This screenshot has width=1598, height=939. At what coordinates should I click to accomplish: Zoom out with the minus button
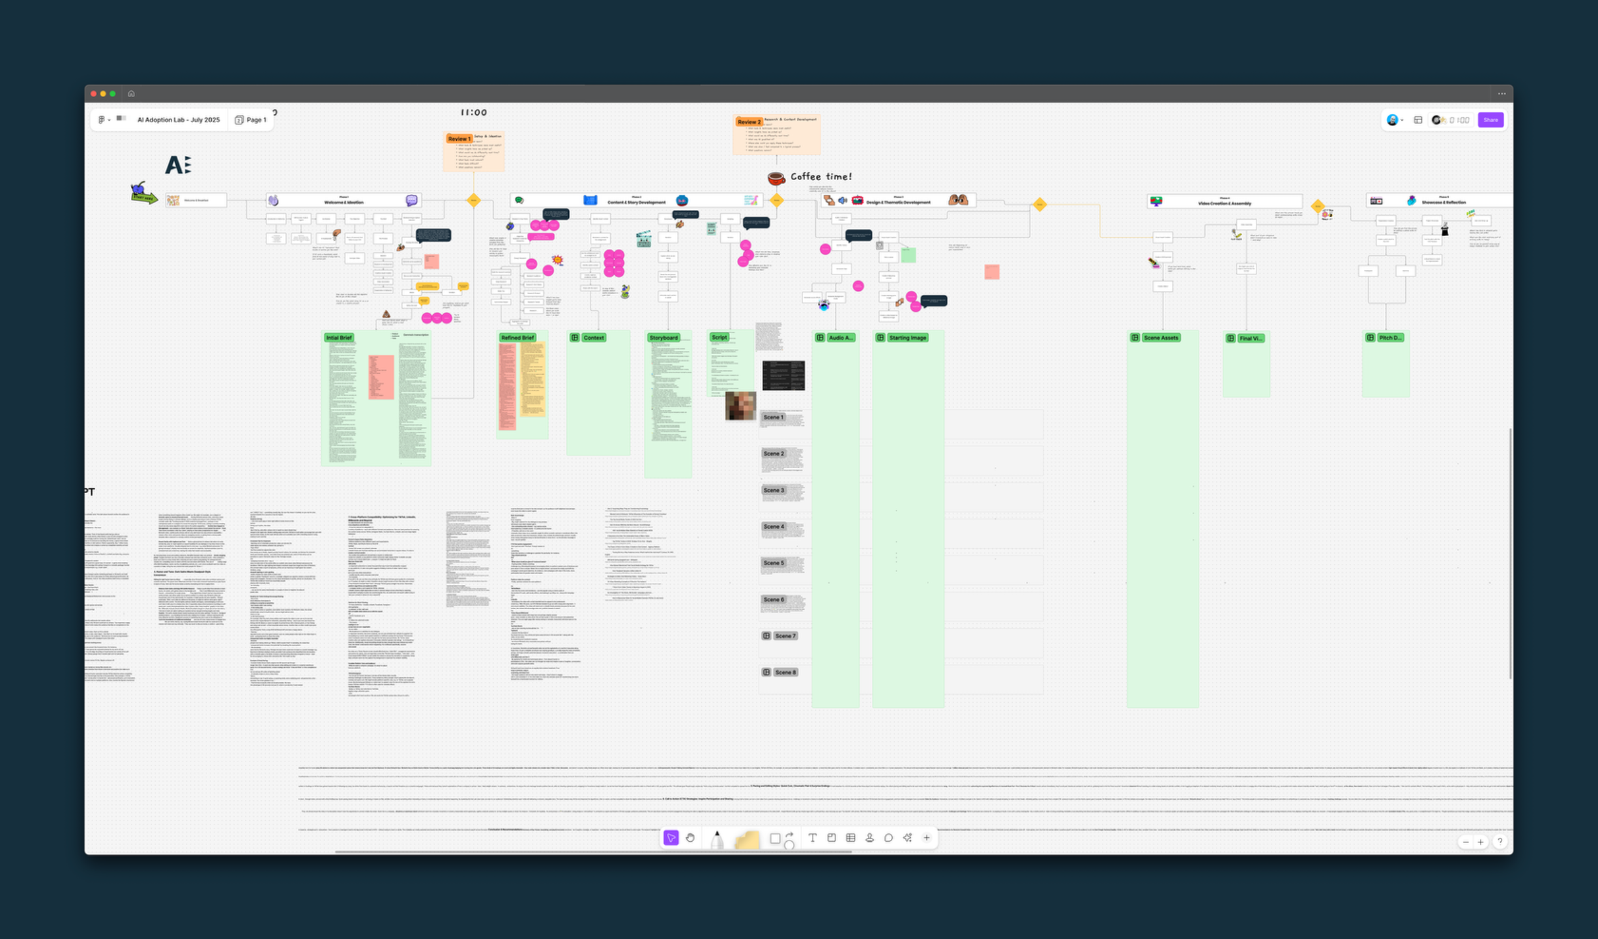point(1466,842)
